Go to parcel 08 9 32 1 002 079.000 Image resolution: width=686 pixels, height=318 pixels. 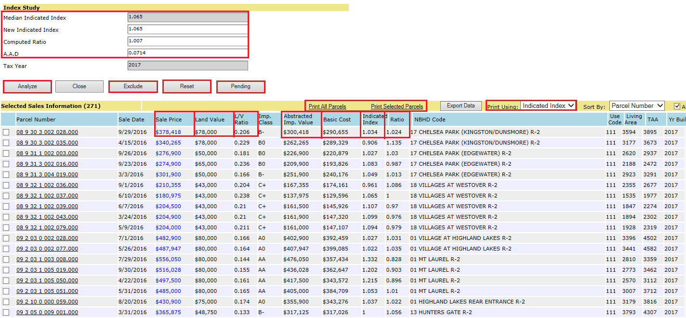pos(47,227)
